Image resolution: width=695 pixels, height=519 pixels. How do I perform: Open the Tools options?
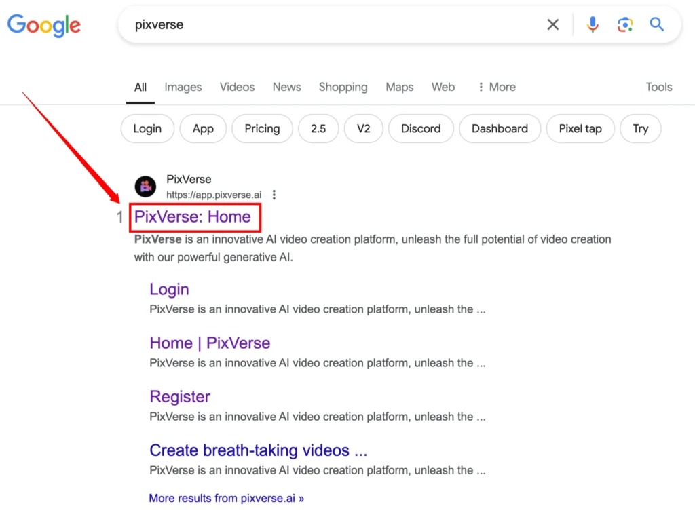coord(658,87)
